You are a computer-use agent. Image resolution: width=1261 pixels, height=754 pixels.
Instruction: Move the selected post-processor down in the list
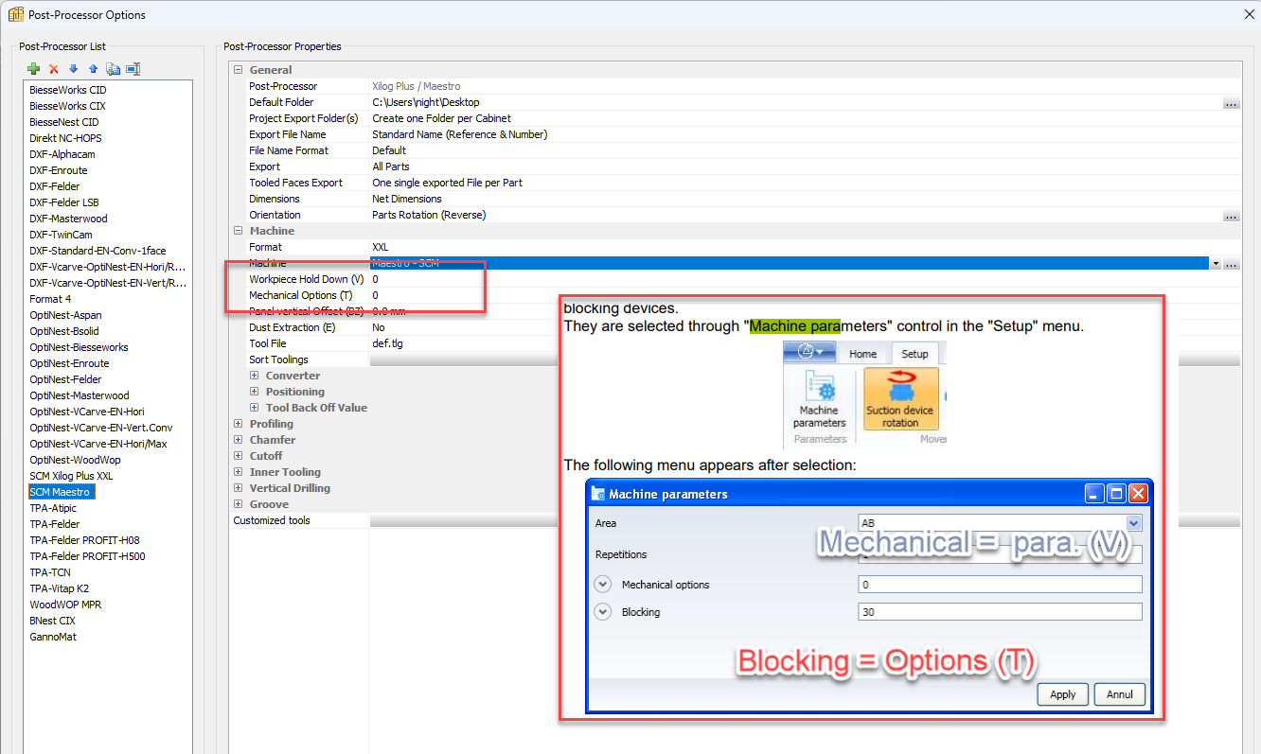point(73,69)
